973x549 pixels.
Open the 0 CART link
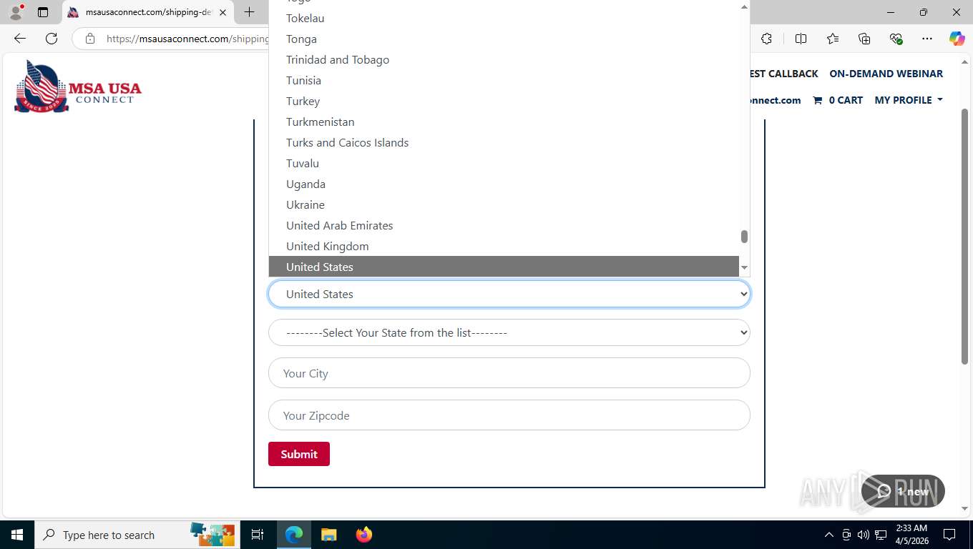point(838,100)
